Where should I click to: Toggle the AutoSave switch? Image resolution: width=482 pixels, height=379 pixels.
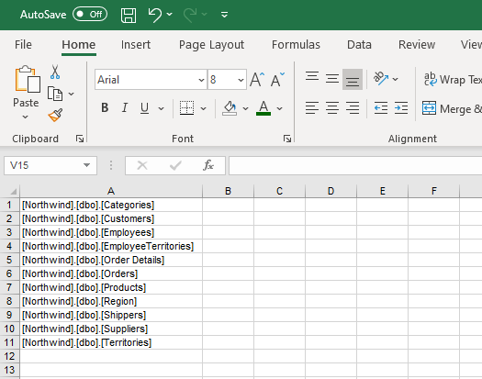(90, 14)
